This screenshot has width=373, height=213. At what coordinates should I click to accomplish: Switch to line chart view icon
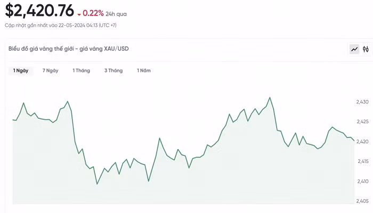(x=354, y=49)
